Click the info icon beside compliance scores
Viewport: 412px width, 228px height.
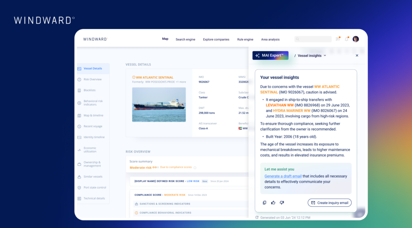195,168
